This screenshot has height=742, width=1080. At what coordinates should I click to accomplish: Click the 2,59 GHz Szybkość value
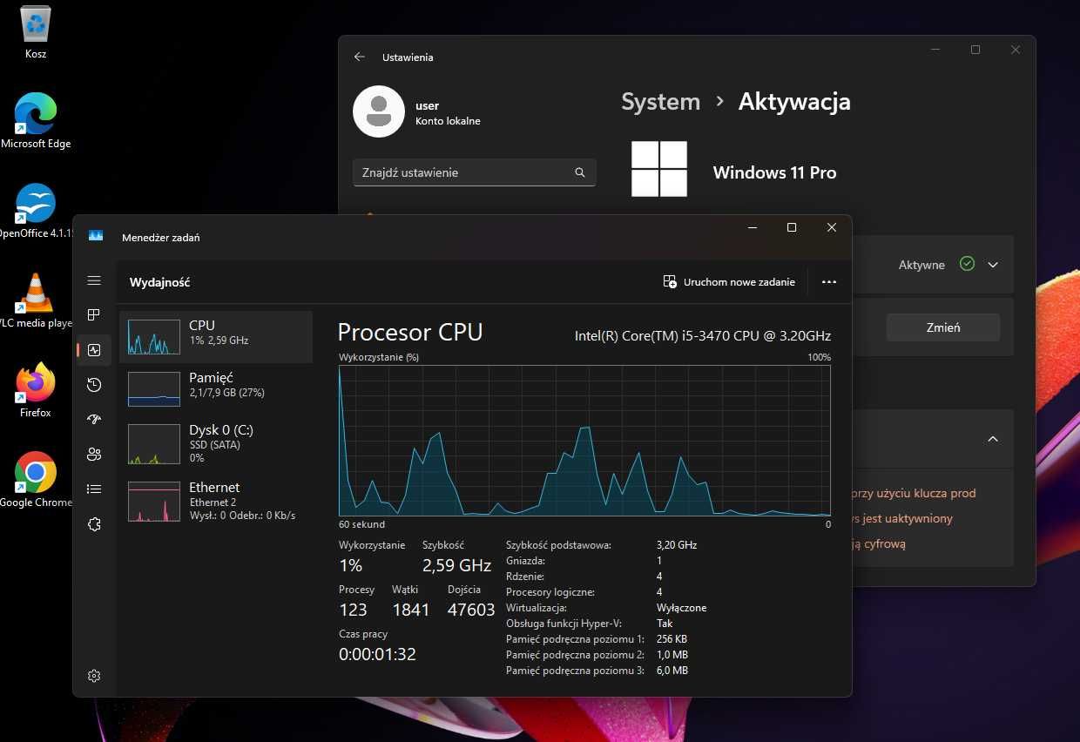[x=456, y=565]
